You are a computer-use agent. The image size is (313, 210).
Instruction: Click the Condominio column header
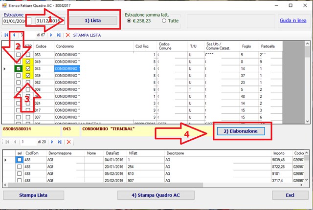(93, 46)
